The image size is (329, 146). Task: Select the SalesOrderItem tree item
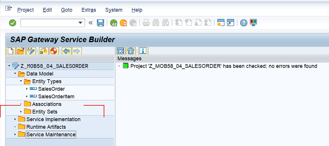[56, 97]
